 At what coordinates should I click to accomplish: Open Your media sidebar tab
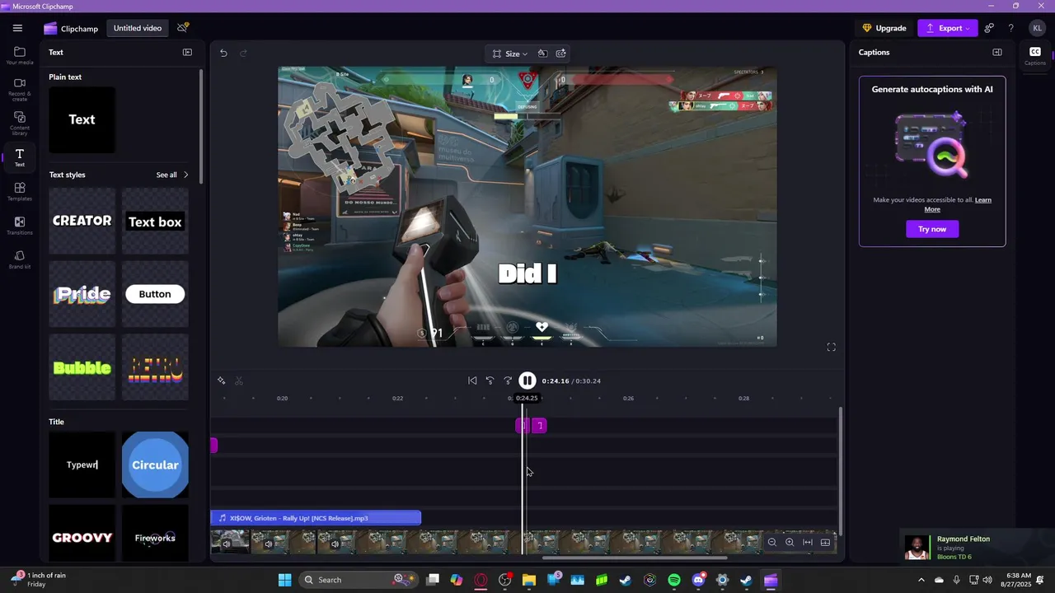point(20,56)
